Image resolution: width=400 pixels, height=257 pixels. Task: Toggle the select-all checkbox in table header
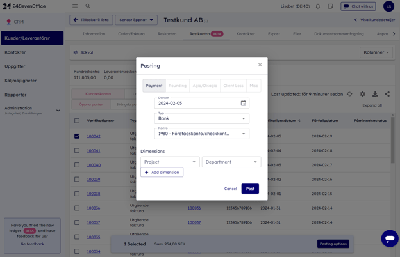point(77,120)
